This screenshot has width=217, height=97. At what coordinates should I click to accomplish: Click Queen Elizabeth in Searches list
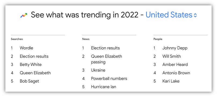pyautogui.click(x=35, y=73)
